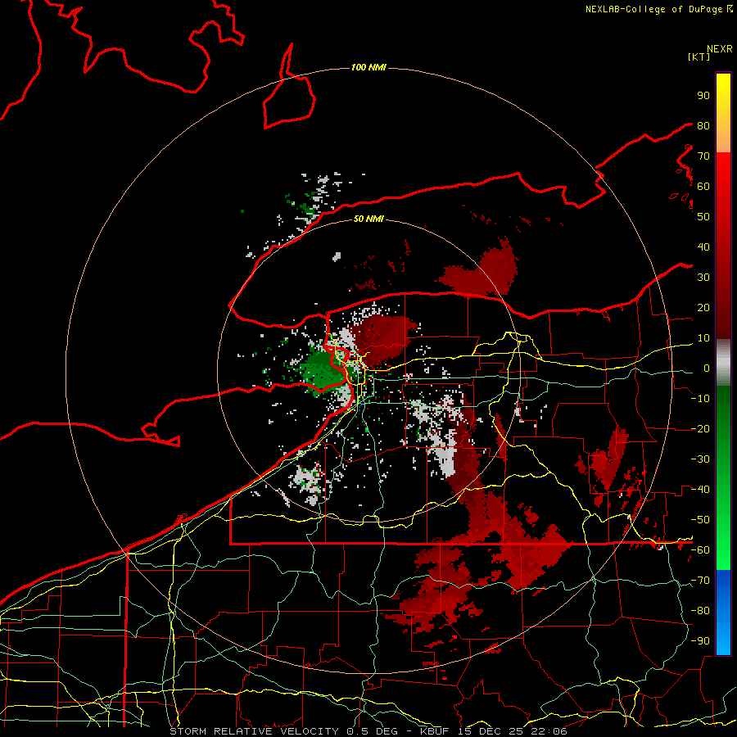Click the -30 value on the velocity scale
This screenshot has height=737, width=737.
pyautogui.click(x=700, y=459)
